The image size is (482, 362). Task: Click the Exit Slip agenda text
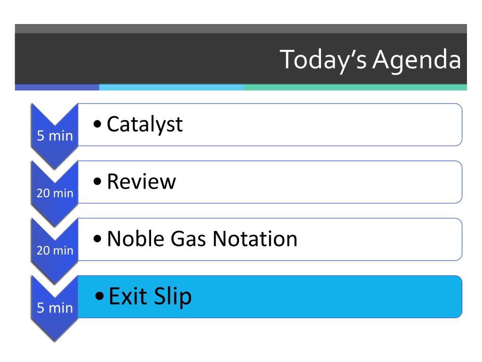coord(150,296)
